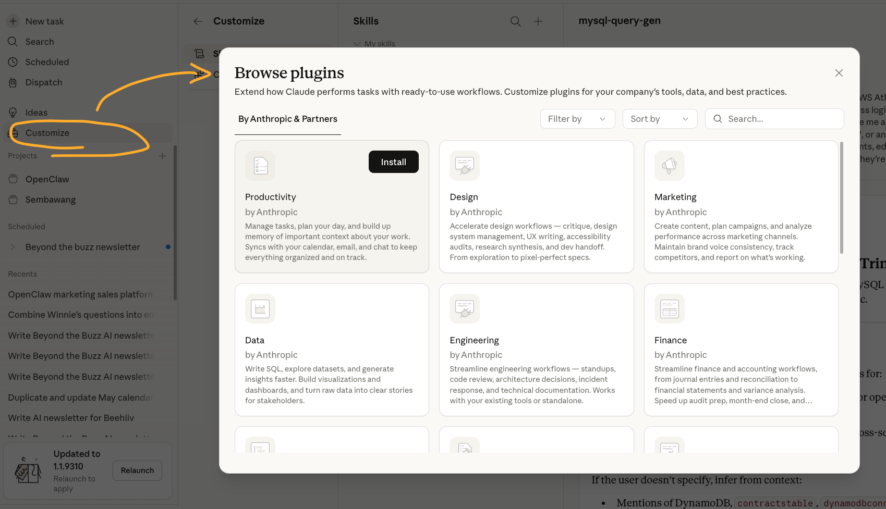
Task: Expand Beyond the buzz newsletter
Action: click(13, 247)
